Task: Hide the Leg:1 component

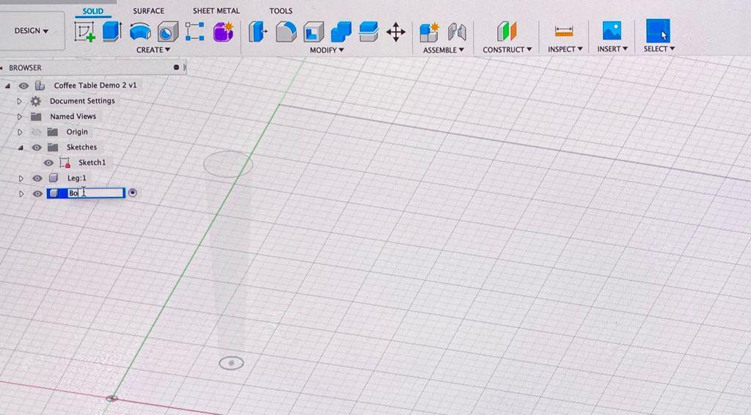Action: [x=37, y=178]
